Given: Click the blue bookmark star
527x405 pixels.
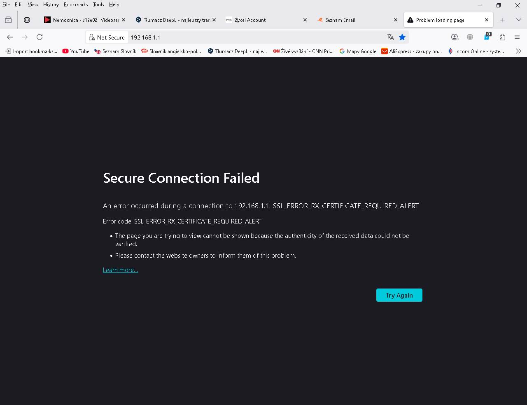Looking at the screenshot, I should coord(402,37).
